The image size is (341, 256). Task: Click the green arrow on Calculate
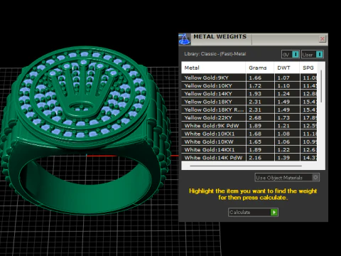[274, 212]
